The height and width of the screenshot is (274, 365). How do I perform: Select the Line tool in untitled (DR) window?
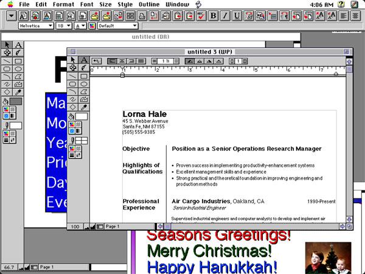click(x=7, y=61)
